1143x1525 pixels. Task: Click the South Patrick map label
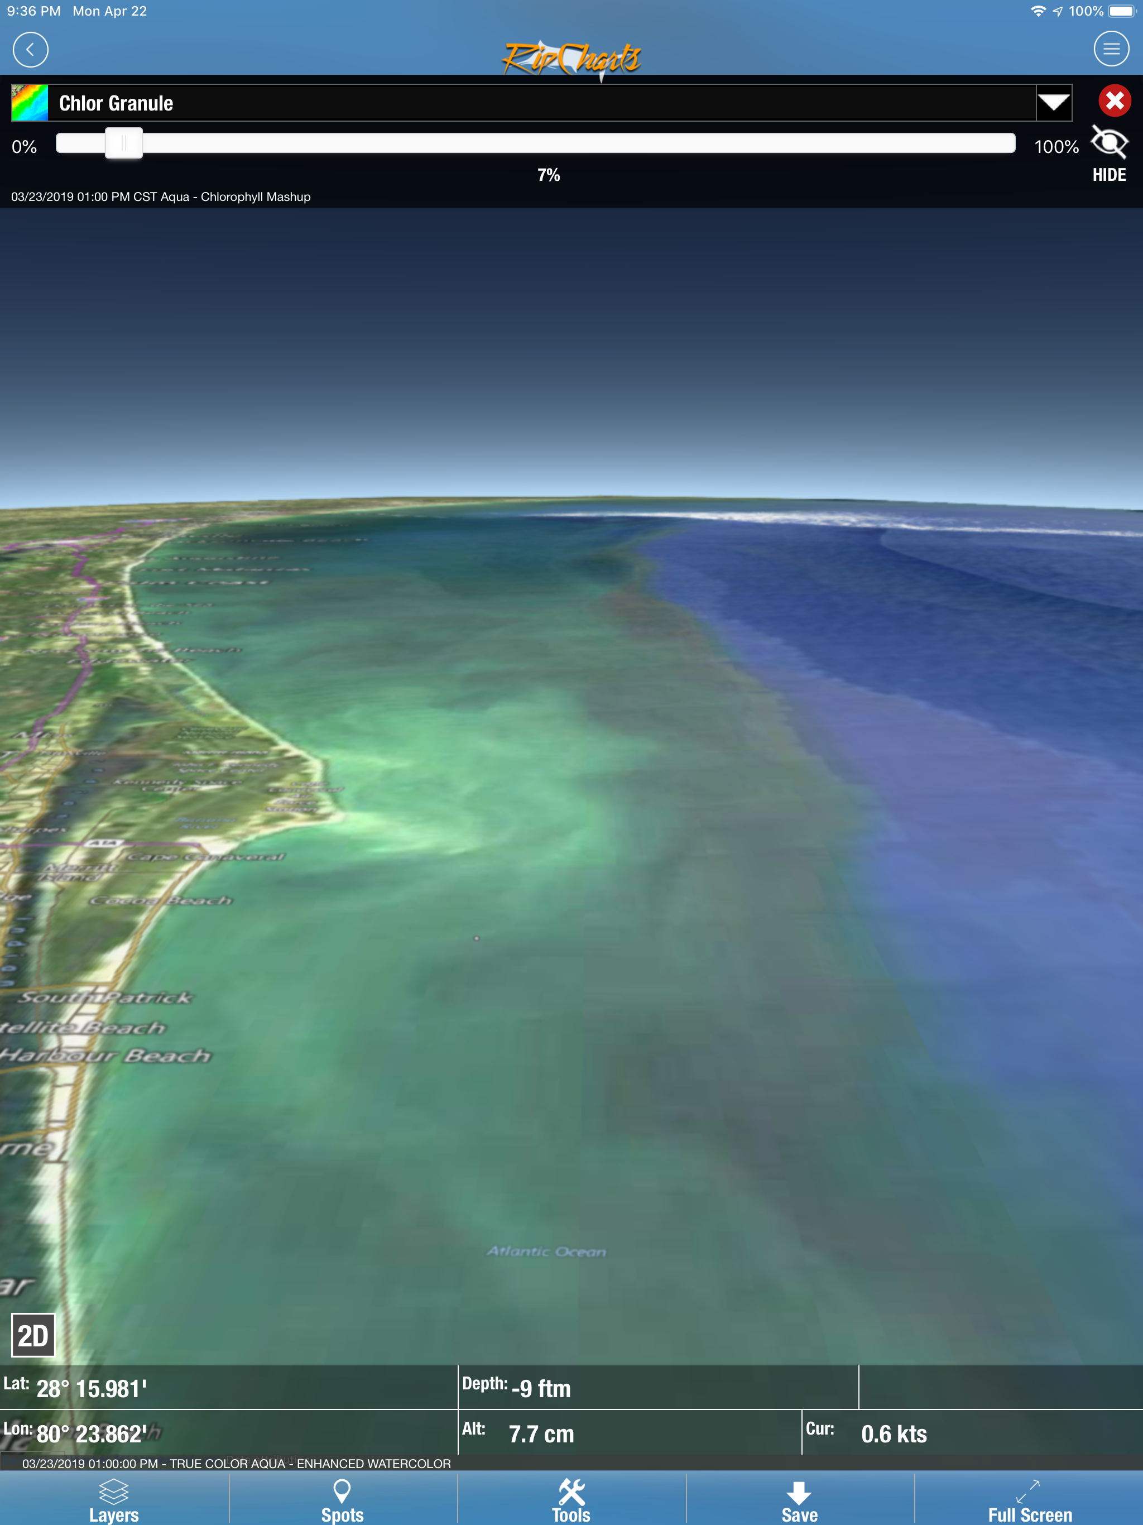click(x=105, y=998)
